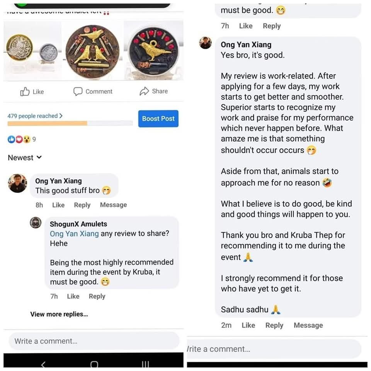Click the tagged Ong Yan Xiang name link

click(x=74, y=234)
